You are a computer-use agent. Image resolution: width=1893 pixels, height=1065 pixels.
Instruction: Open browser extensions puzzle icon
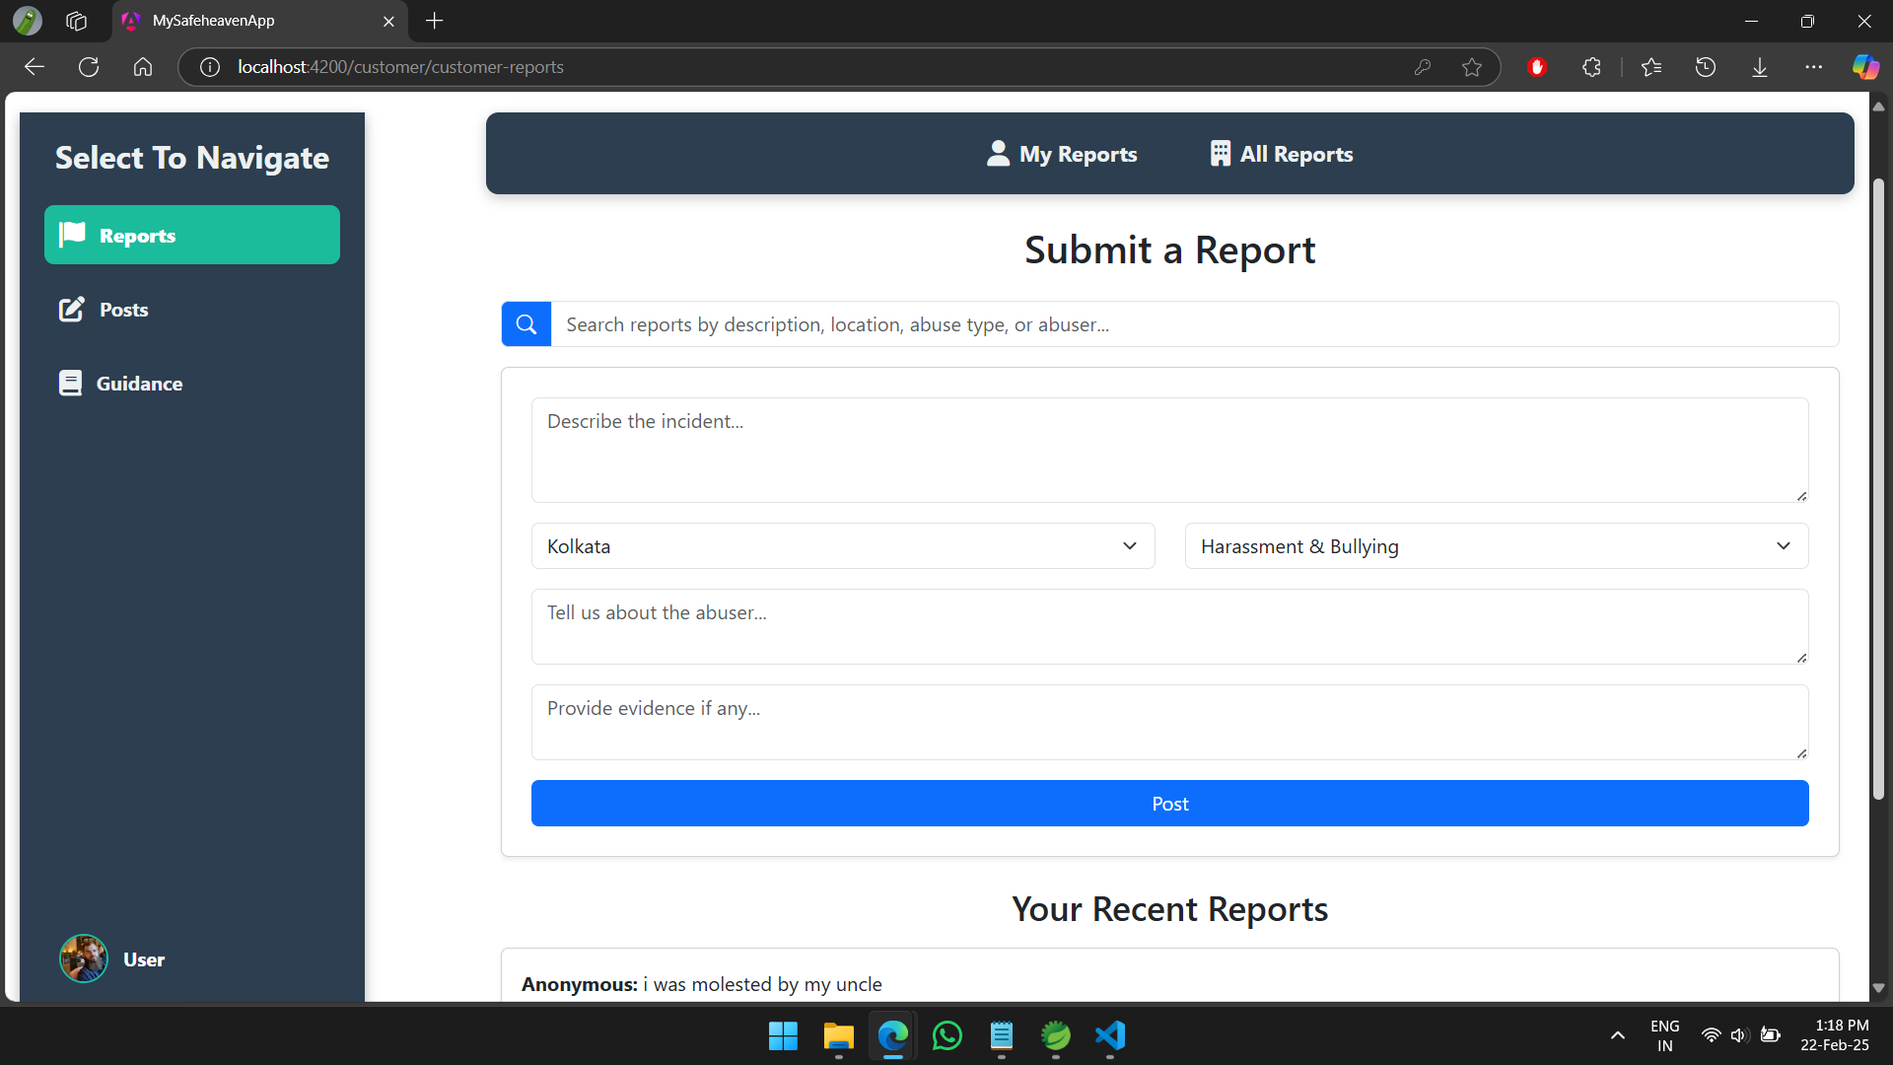click(x=1591, y=67)
